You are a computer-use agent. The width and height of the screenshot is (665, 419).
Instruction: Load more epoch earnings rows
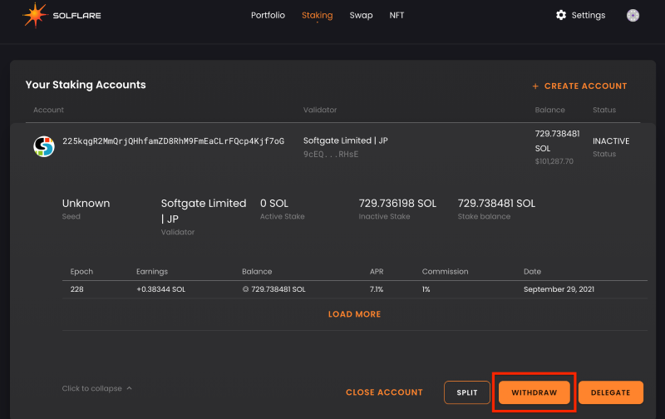point(355,314)
